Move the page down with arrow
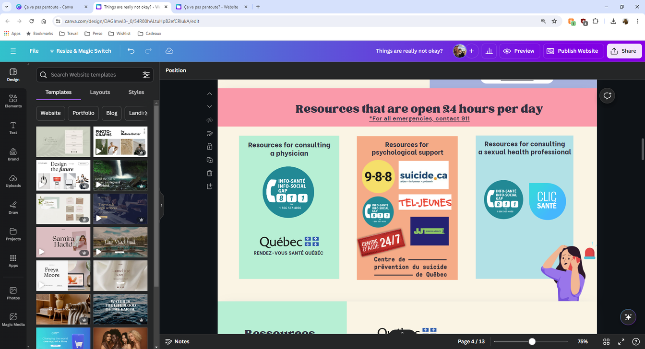The height and width of the screenshot is (349, 645). click(210, 106)
